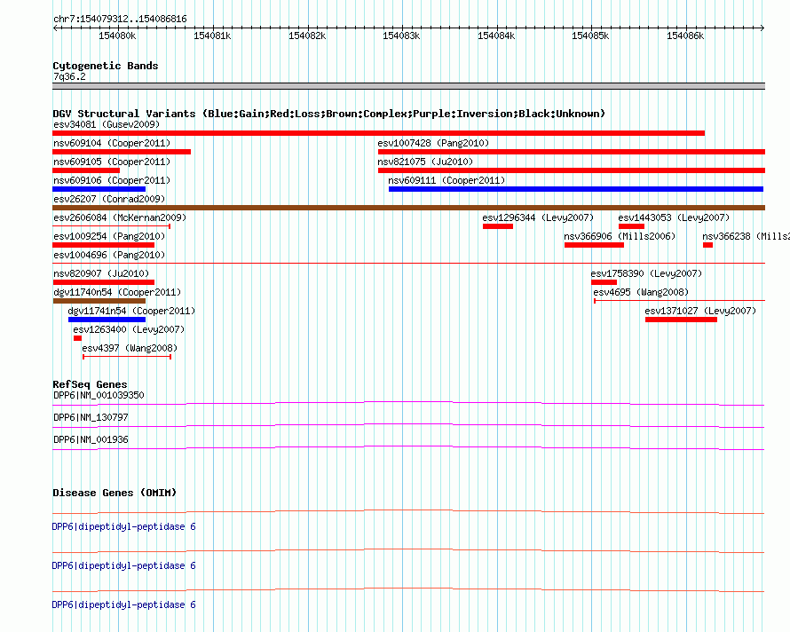Click the chr7:154079312..154086816 coordinate label
The image size is (790, 632).
120,20
